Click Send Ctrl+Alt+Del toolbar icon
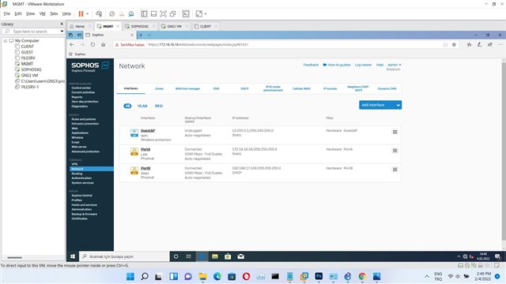The image size is (506, 284). 99,14
